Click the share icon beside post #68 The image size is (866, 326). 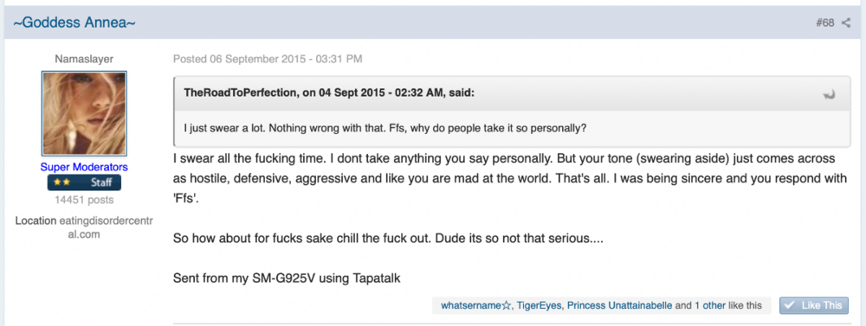(845, 22)
